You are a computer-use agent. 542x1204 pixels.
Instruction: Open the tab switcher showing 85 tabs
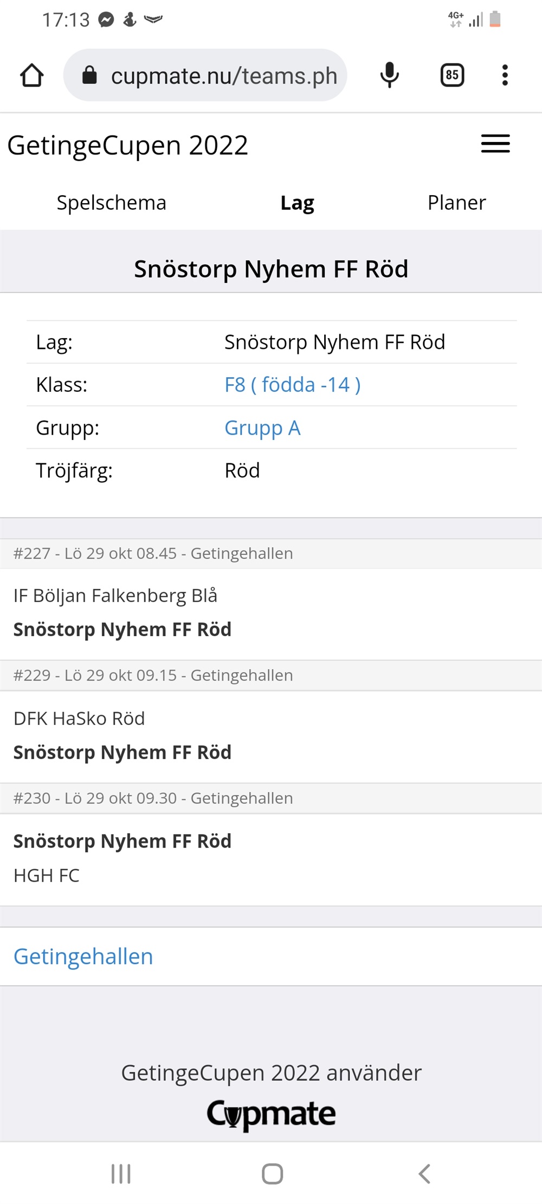coord(452,75)
